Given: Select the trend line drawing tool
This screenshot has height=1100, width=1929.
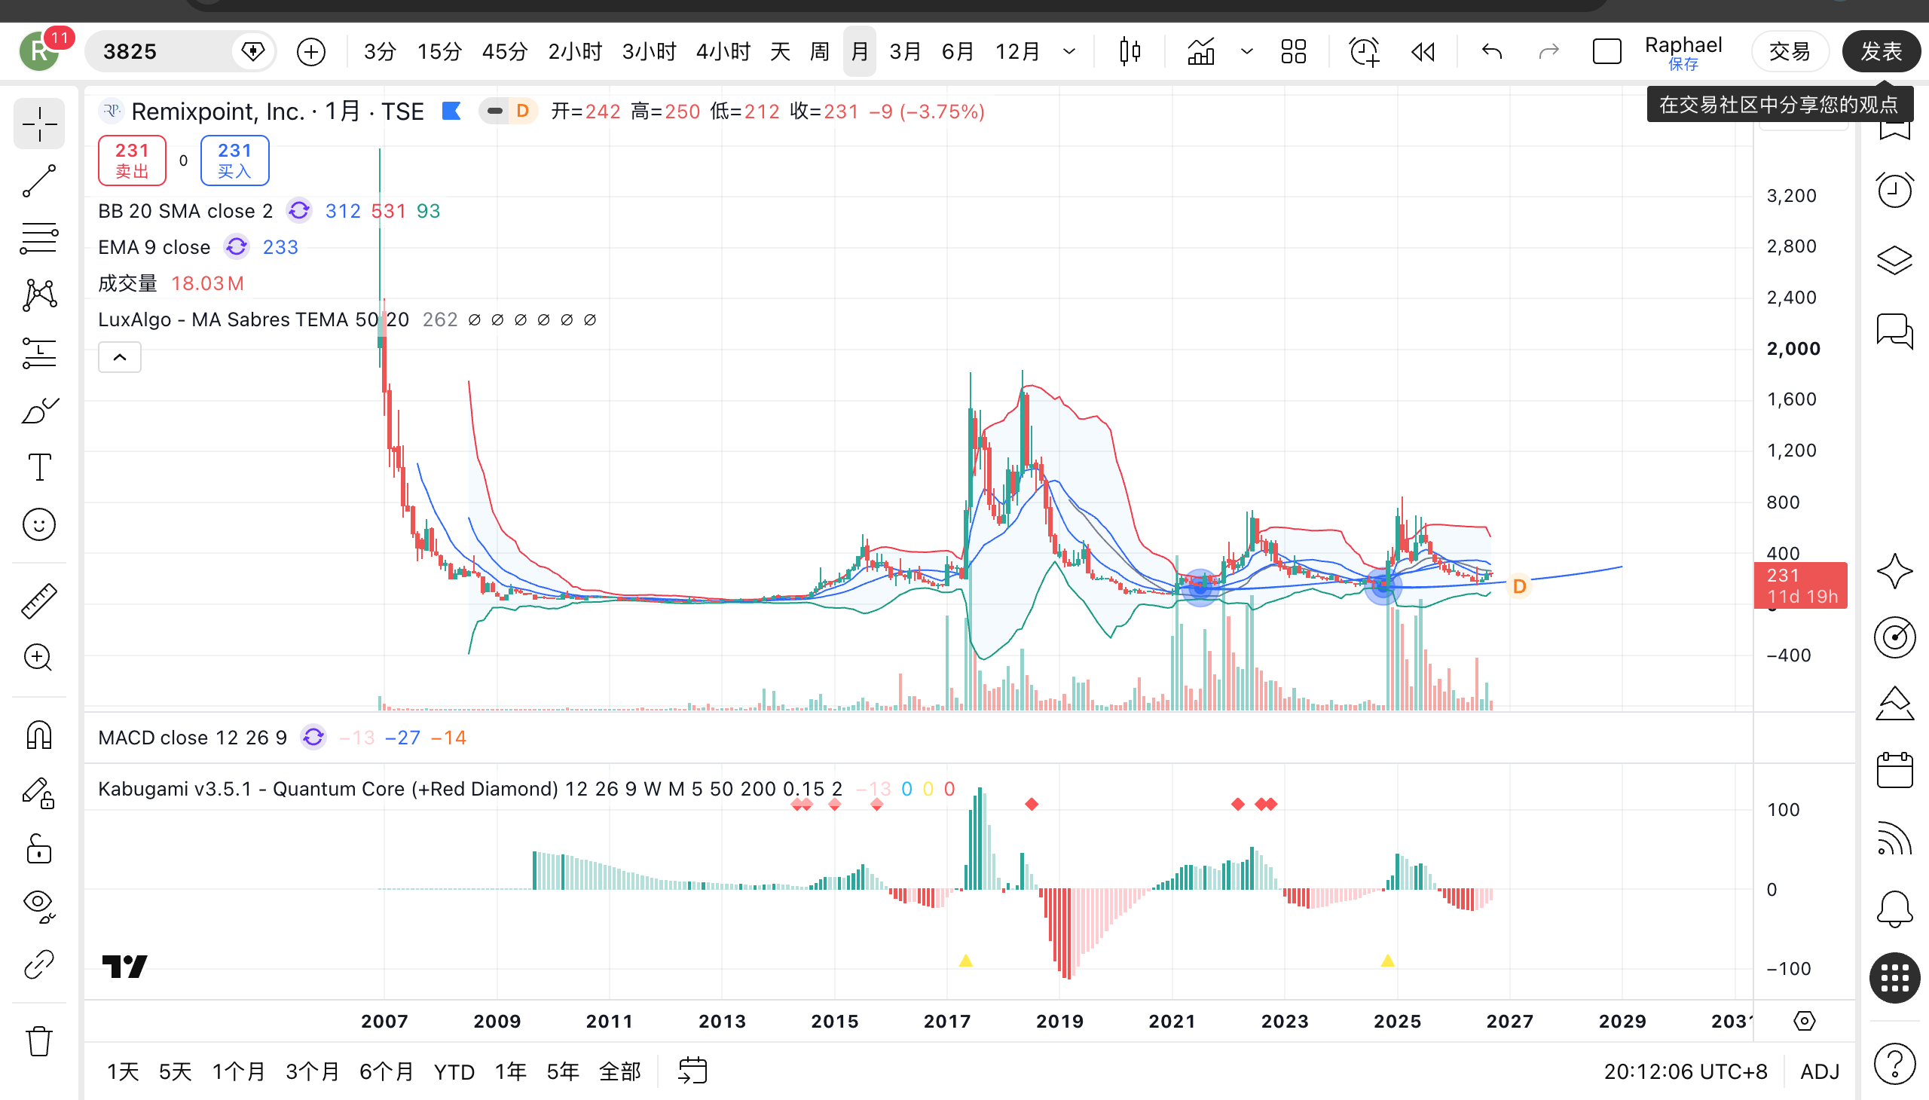Looking at the screenshot, I should pos(39,182).
